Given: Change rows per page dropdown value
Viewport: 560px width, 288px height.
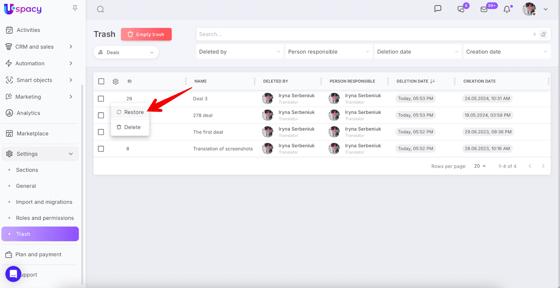Looking at the screenshot, I should click(x=479, y=166).
